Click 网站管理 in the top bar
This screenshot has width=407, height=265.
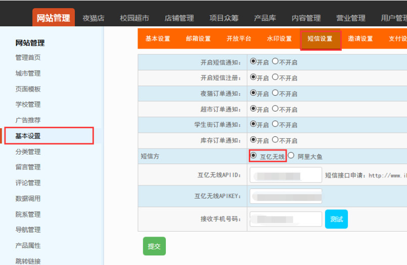coord(54,18)
